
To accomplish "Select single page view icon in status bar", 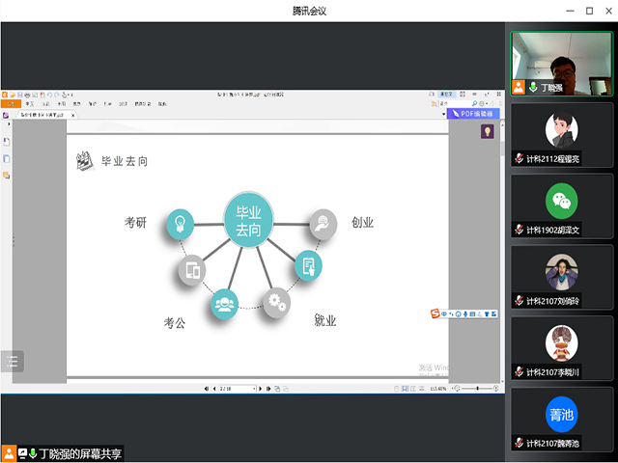I will click(x=397, y=389).
